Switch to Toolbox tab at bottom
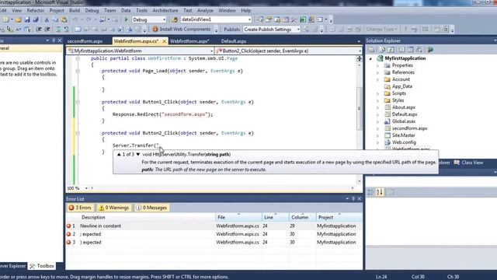 tap(42, 266)
